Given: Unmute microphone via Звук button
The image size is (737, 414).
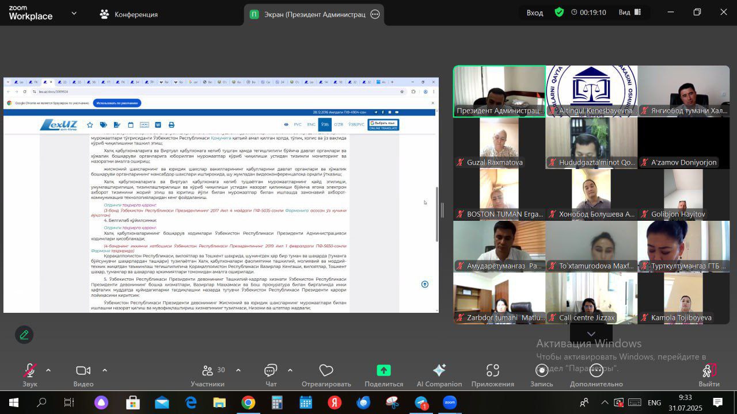Looking at the screenshot, I should (30, 371).
